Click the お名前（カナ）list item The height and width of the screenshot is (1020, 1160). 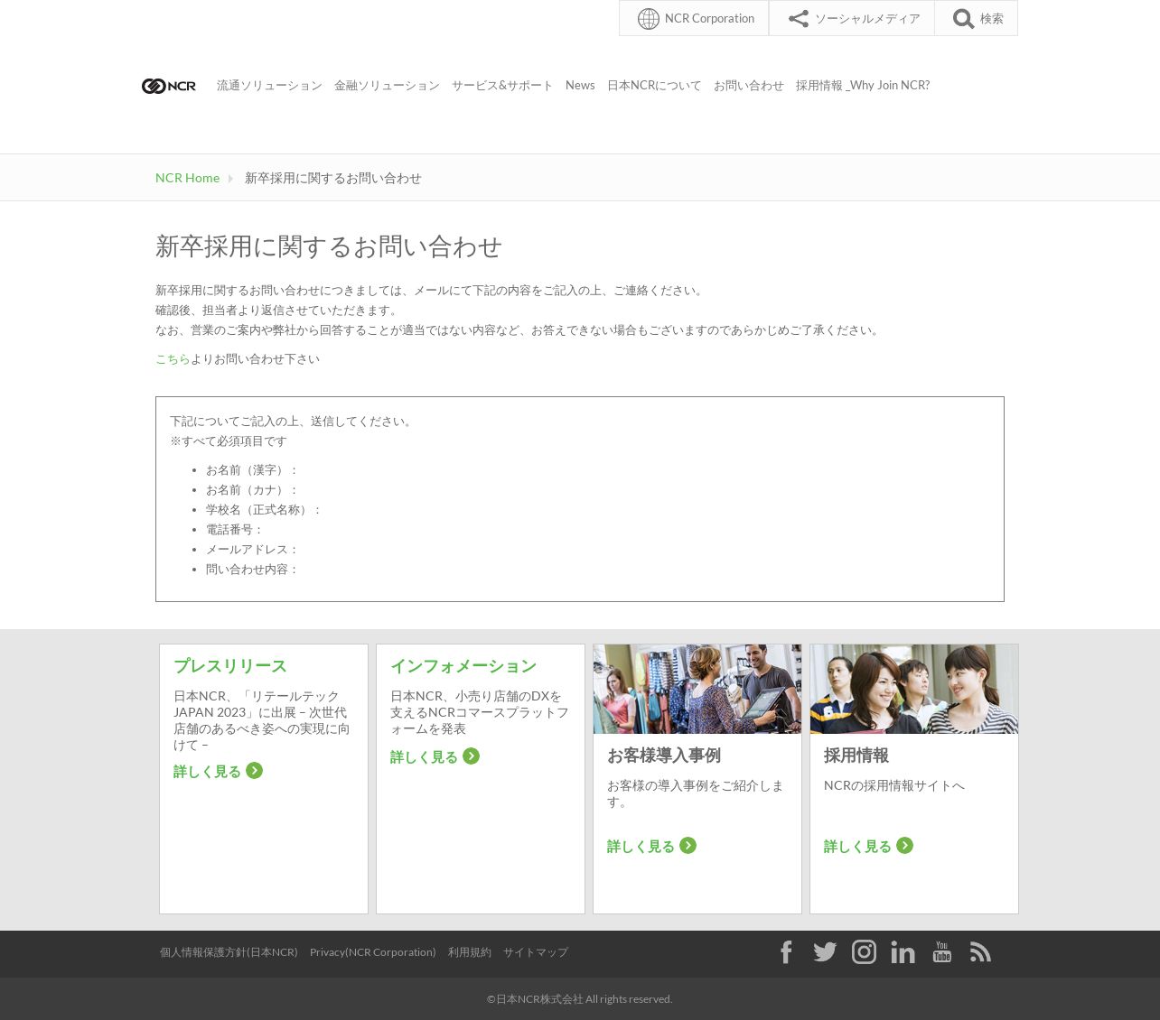(252, 490)
